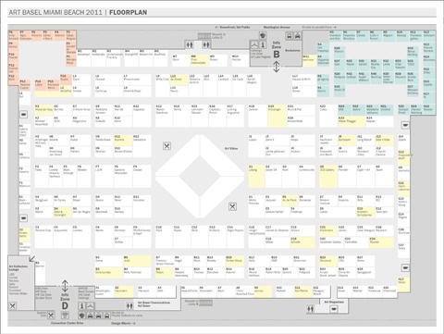Click the bus icon above the Bookstore
The image size is (444, 334).
(x=290, y=36)
